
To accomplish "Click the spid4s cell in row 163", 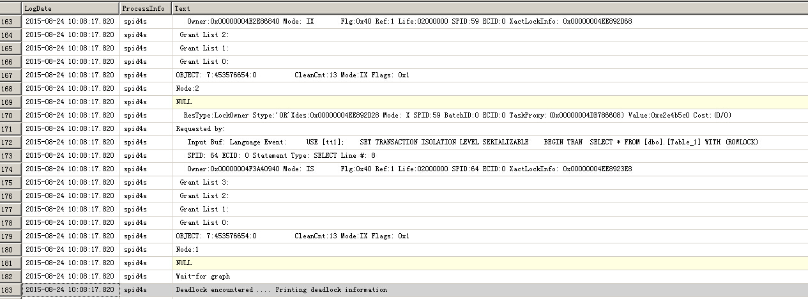I will click(146, 21).
